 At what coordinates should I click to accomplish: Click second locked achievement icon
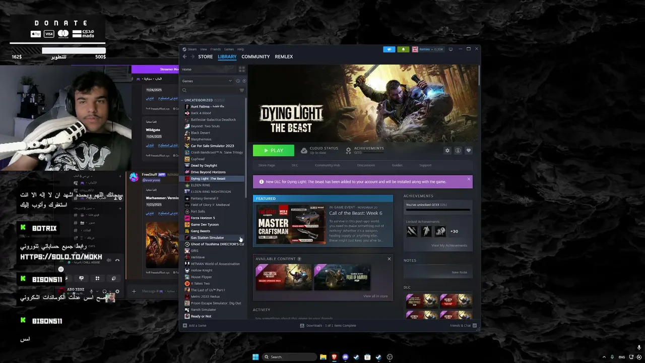(426, 231)
